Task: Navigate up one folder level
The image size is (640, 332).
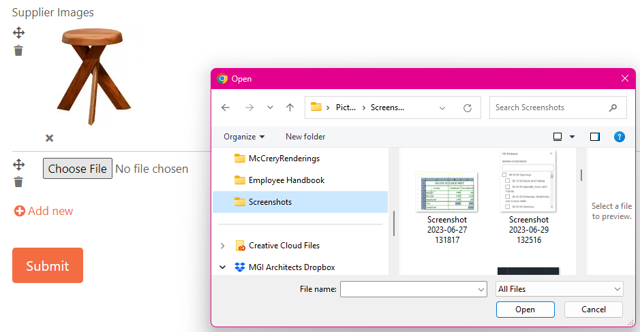Action: click(x=290, y=107)
